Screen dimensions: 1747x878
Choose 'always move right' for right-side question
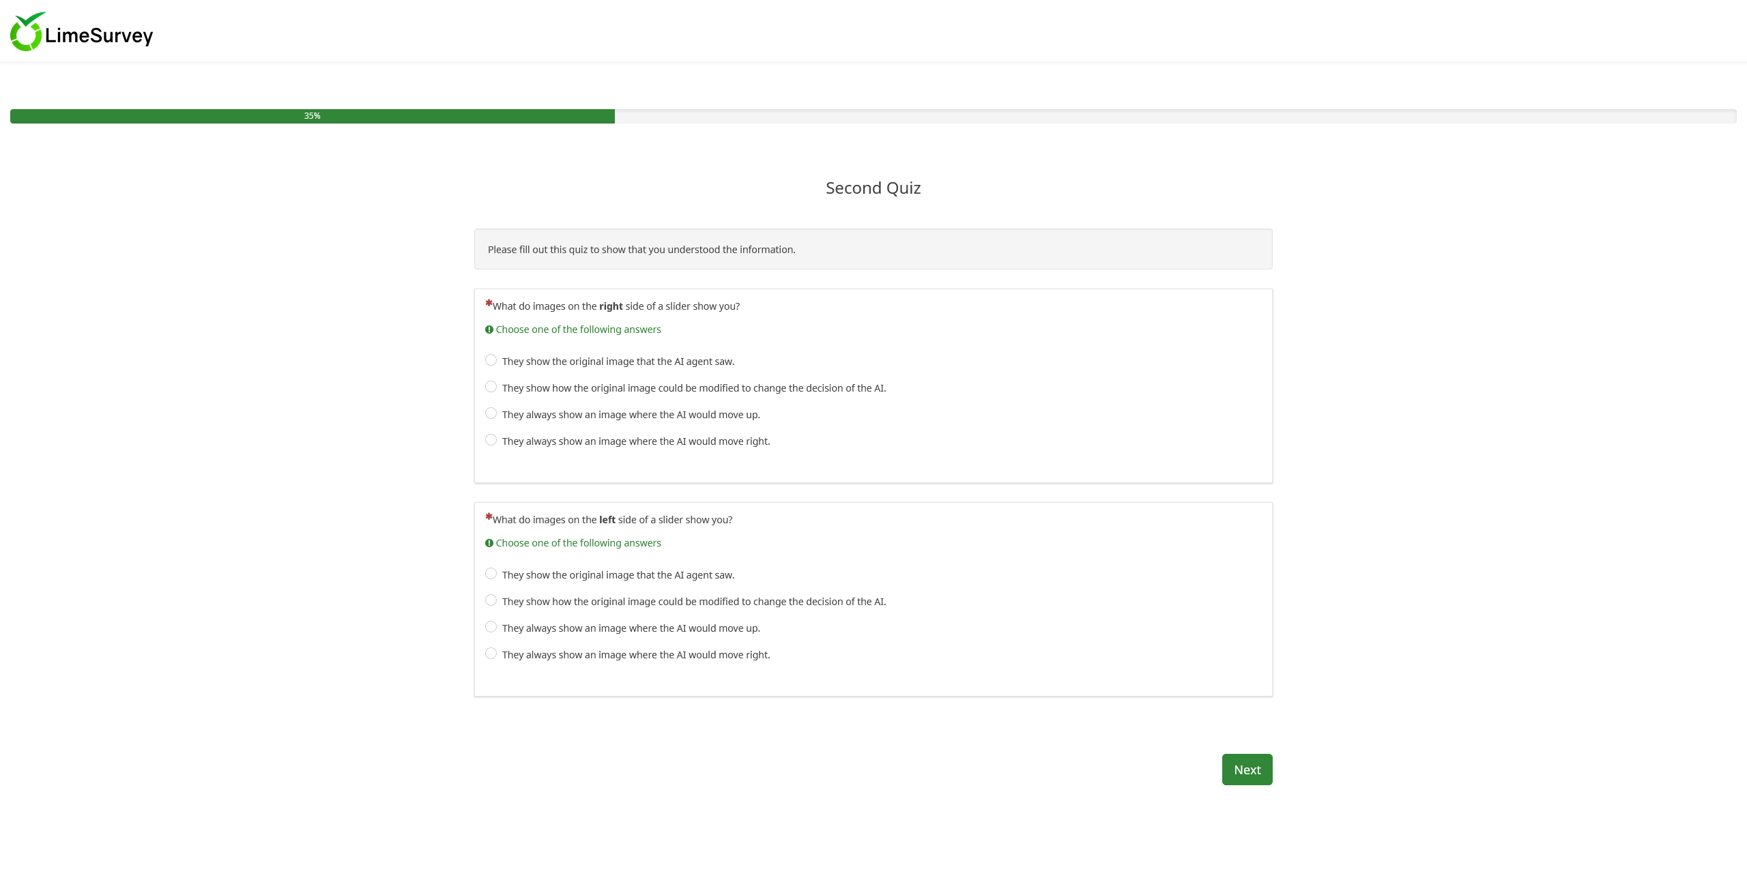(x=491, y=440)
